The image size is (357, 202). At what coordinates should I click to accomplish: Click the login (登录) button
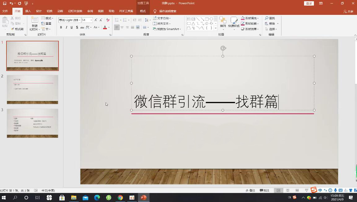pyautogui.click(x=309, y=3)
